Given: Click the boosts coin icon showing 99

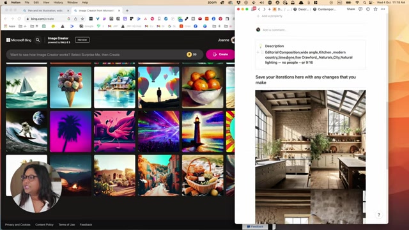Looking at the screenshot, I should pos(189,54).
